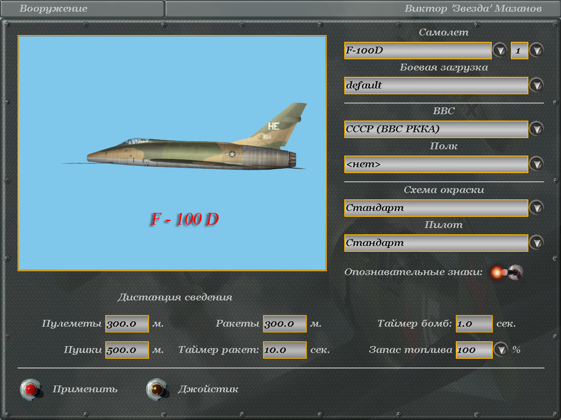Open the Запас топлива percentage dropdown arrow
561x420 pixels.
[x=501, y=350]
